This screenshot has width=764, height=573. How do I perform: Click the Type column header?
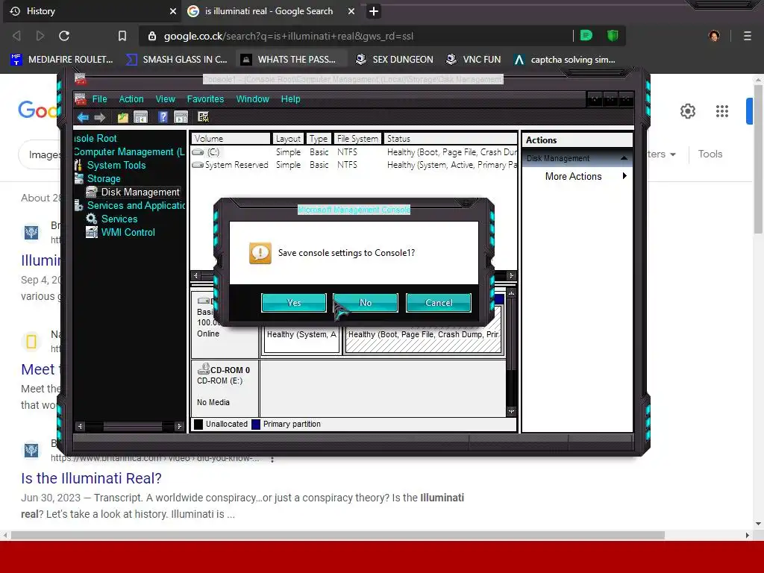pyautogui.click(x=319, y=138)
